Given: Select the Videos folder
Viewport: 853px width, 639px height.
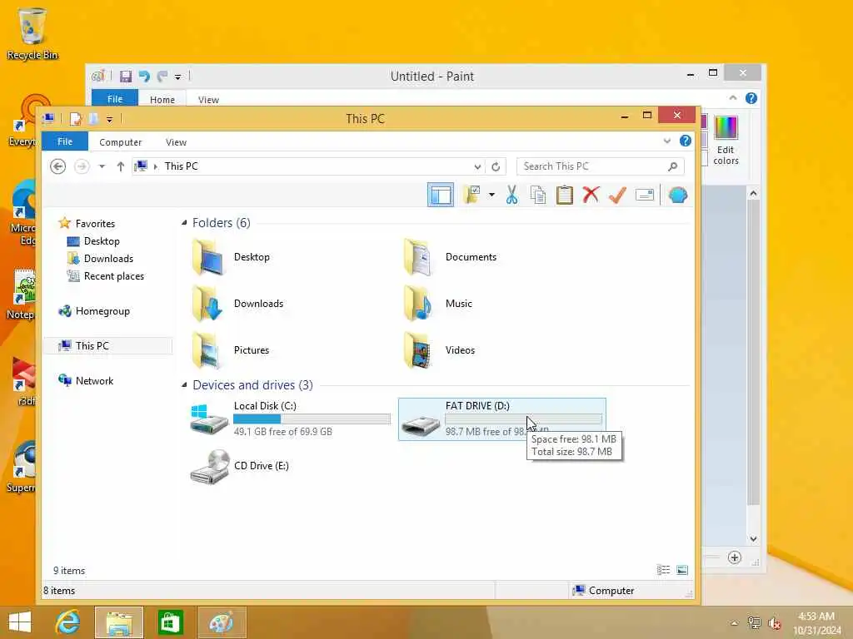Looking at the screenshot, I should pyautogui.click(x=439, y=350).
